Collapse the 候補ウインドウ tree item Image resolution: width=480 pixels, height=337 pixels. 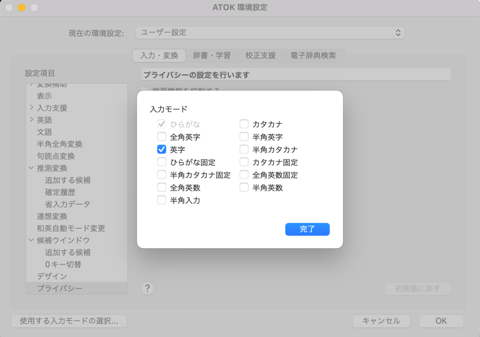(31, 240)
